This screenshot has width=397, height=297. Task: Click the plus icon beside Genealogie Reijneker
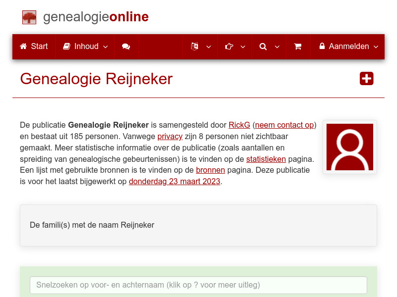[366, 78]
